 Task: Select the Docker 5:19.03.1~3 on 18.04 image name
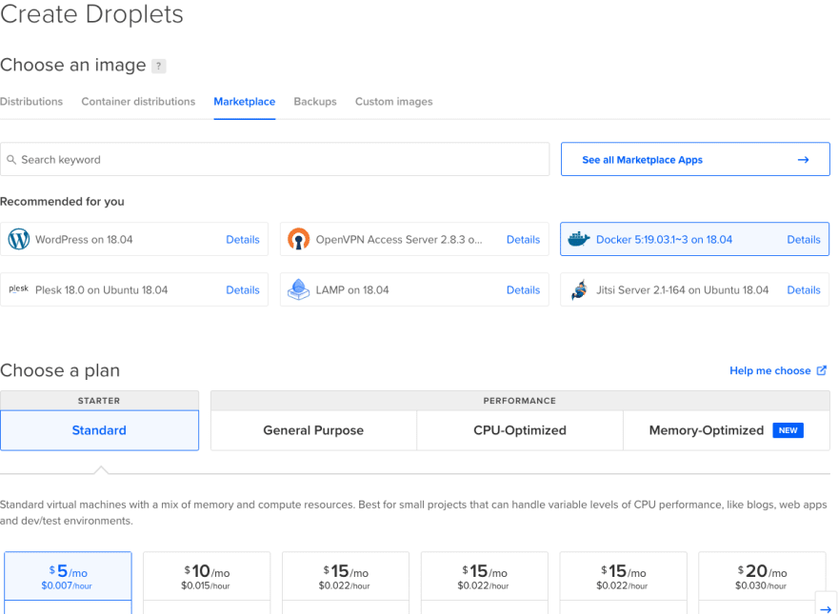click(664, 239)
